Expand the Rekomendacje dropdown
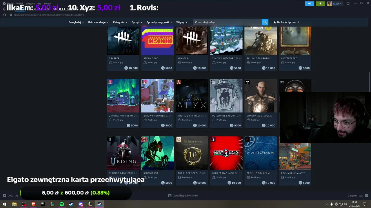Image resolution: width=371 pixels, height=208 pixels. point(99,22)
